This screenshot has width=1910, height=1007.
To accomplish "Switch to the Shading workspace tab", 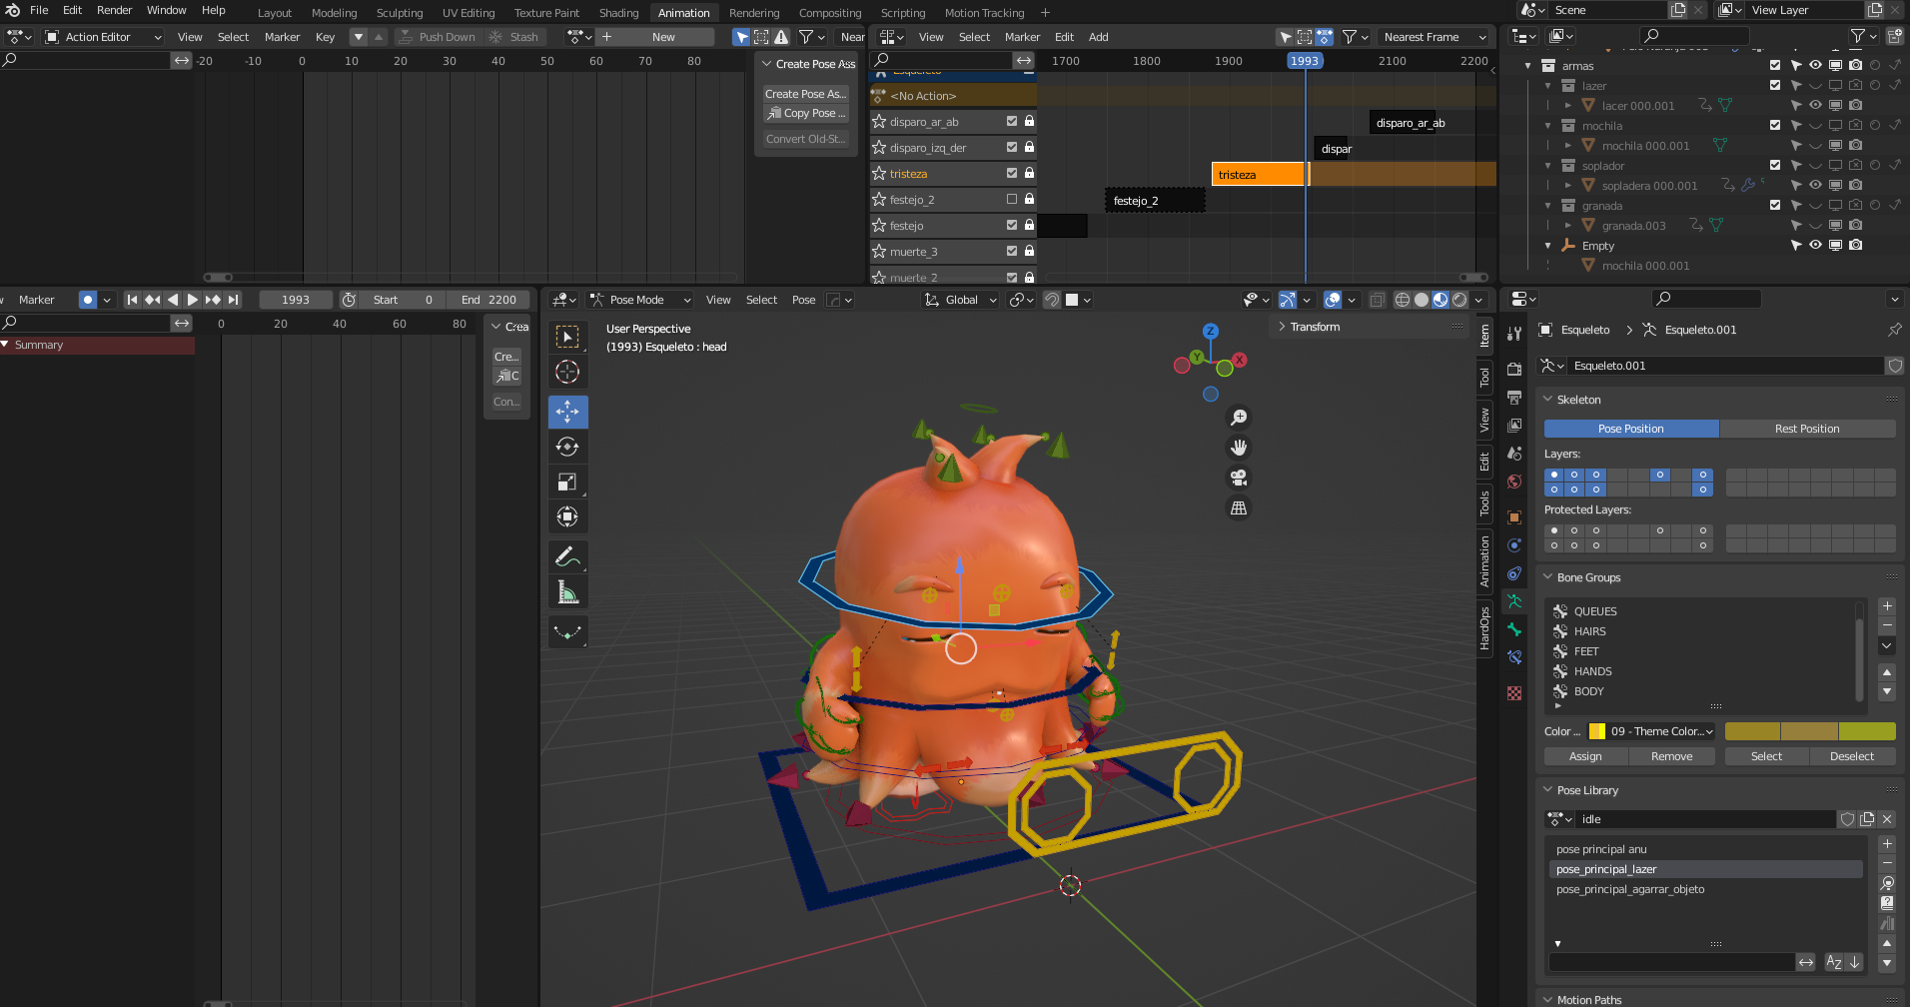I will [618, 13].
